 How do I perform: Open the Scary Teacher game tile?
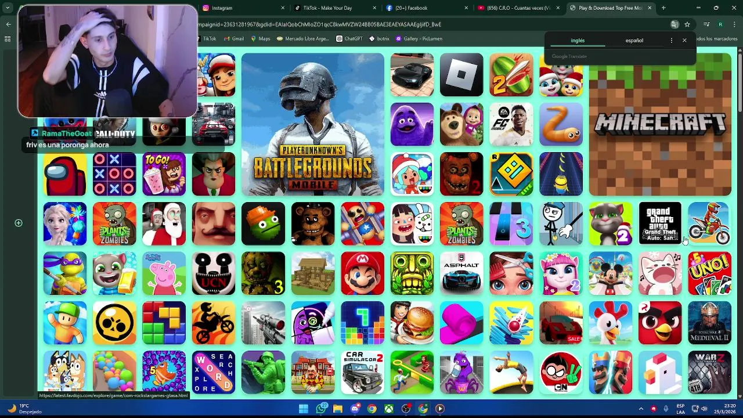214,174
